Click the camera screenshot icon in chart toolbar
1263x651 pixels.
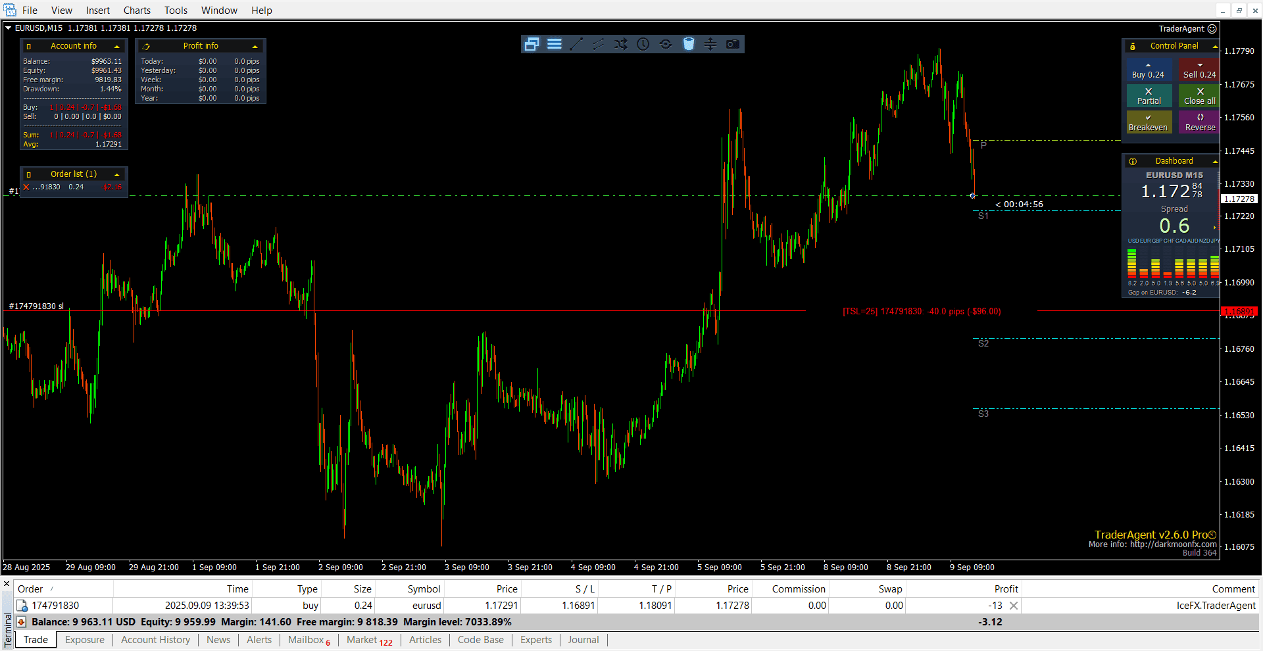tap(732, 44)
